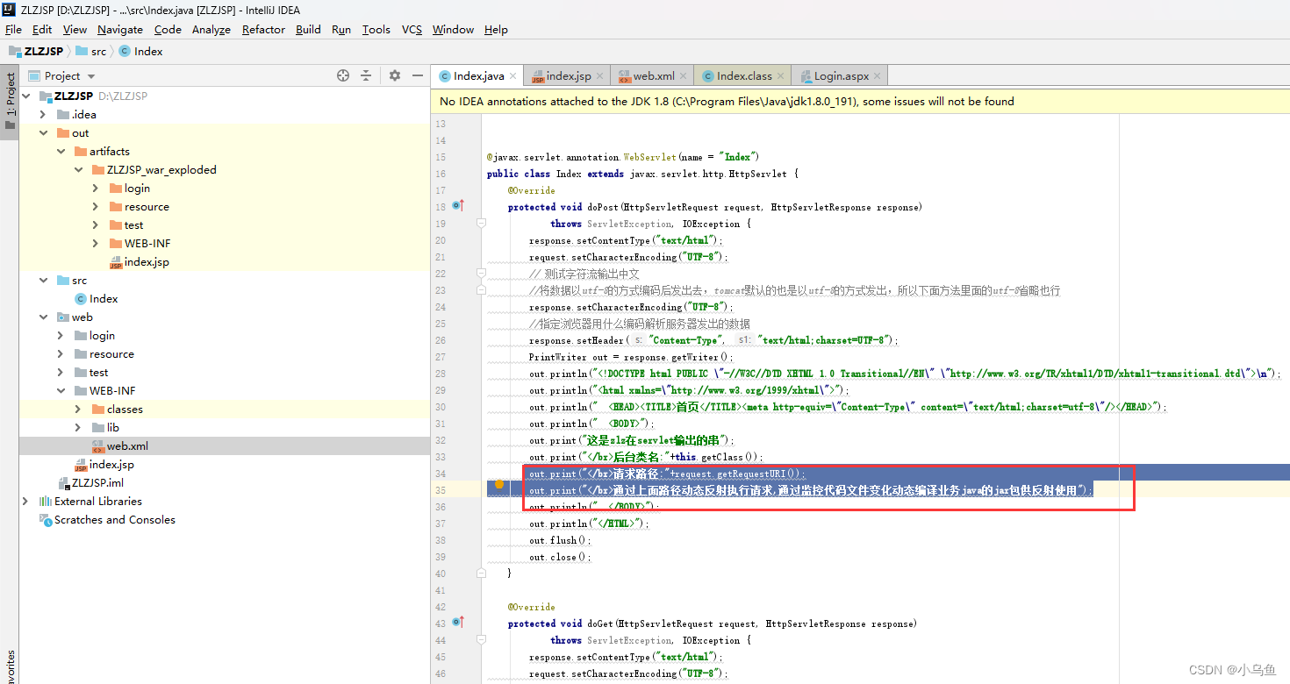Image resolution: width=1290 pixels, height=684 pixels.
Task: Open the File menu
Action: point(13,29)
